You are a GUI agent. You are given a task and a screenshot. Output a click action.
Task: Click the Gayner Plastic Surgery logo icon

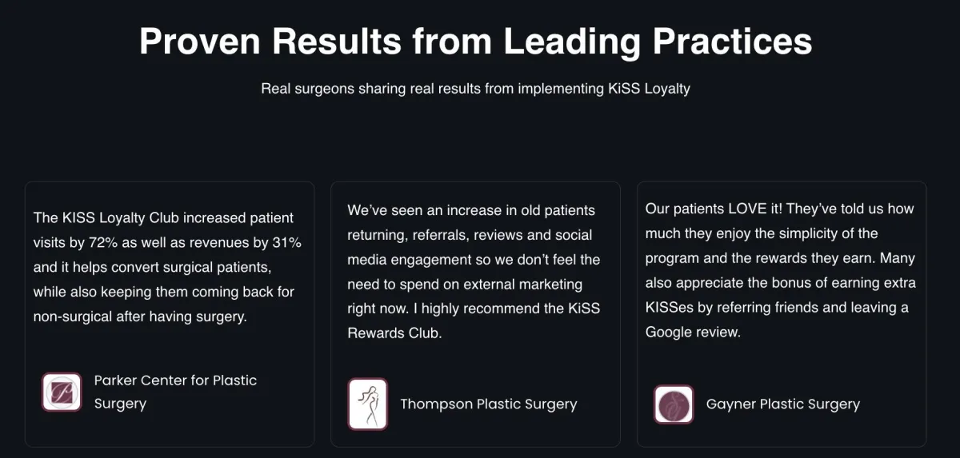(x=674, y=404)
